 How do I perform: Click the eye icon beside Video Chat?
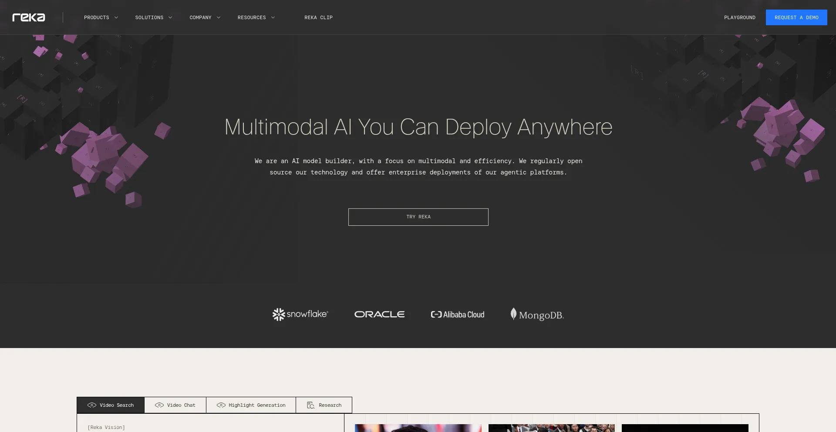coord(159,405)
